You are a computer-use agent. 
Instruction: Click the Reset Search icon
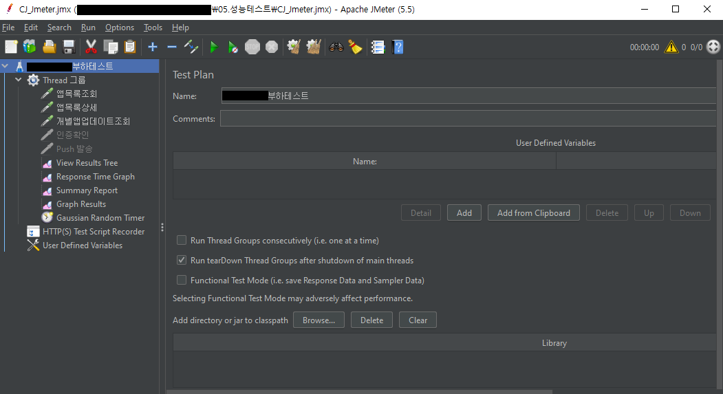(x=355, y=47)
